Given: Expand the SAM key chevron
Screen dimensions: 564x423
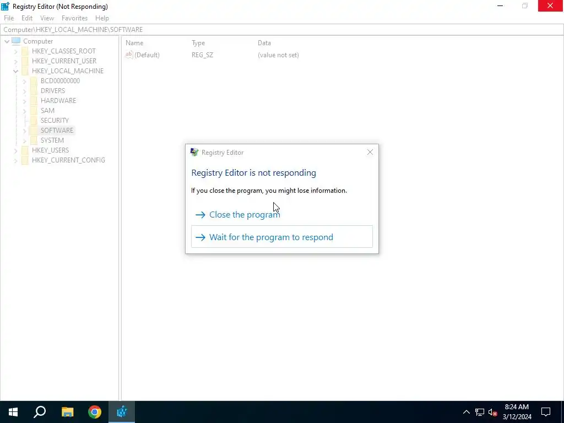Looking at the screenshot, I should 24,111.
